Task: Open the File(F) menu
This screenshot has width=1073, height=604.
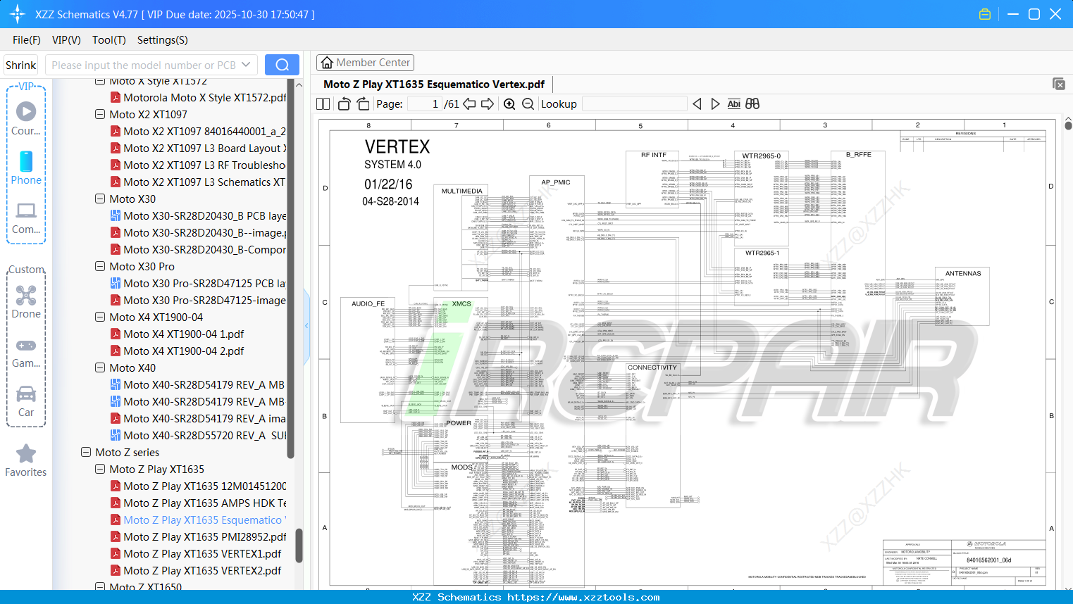Action: pos(27,40)
